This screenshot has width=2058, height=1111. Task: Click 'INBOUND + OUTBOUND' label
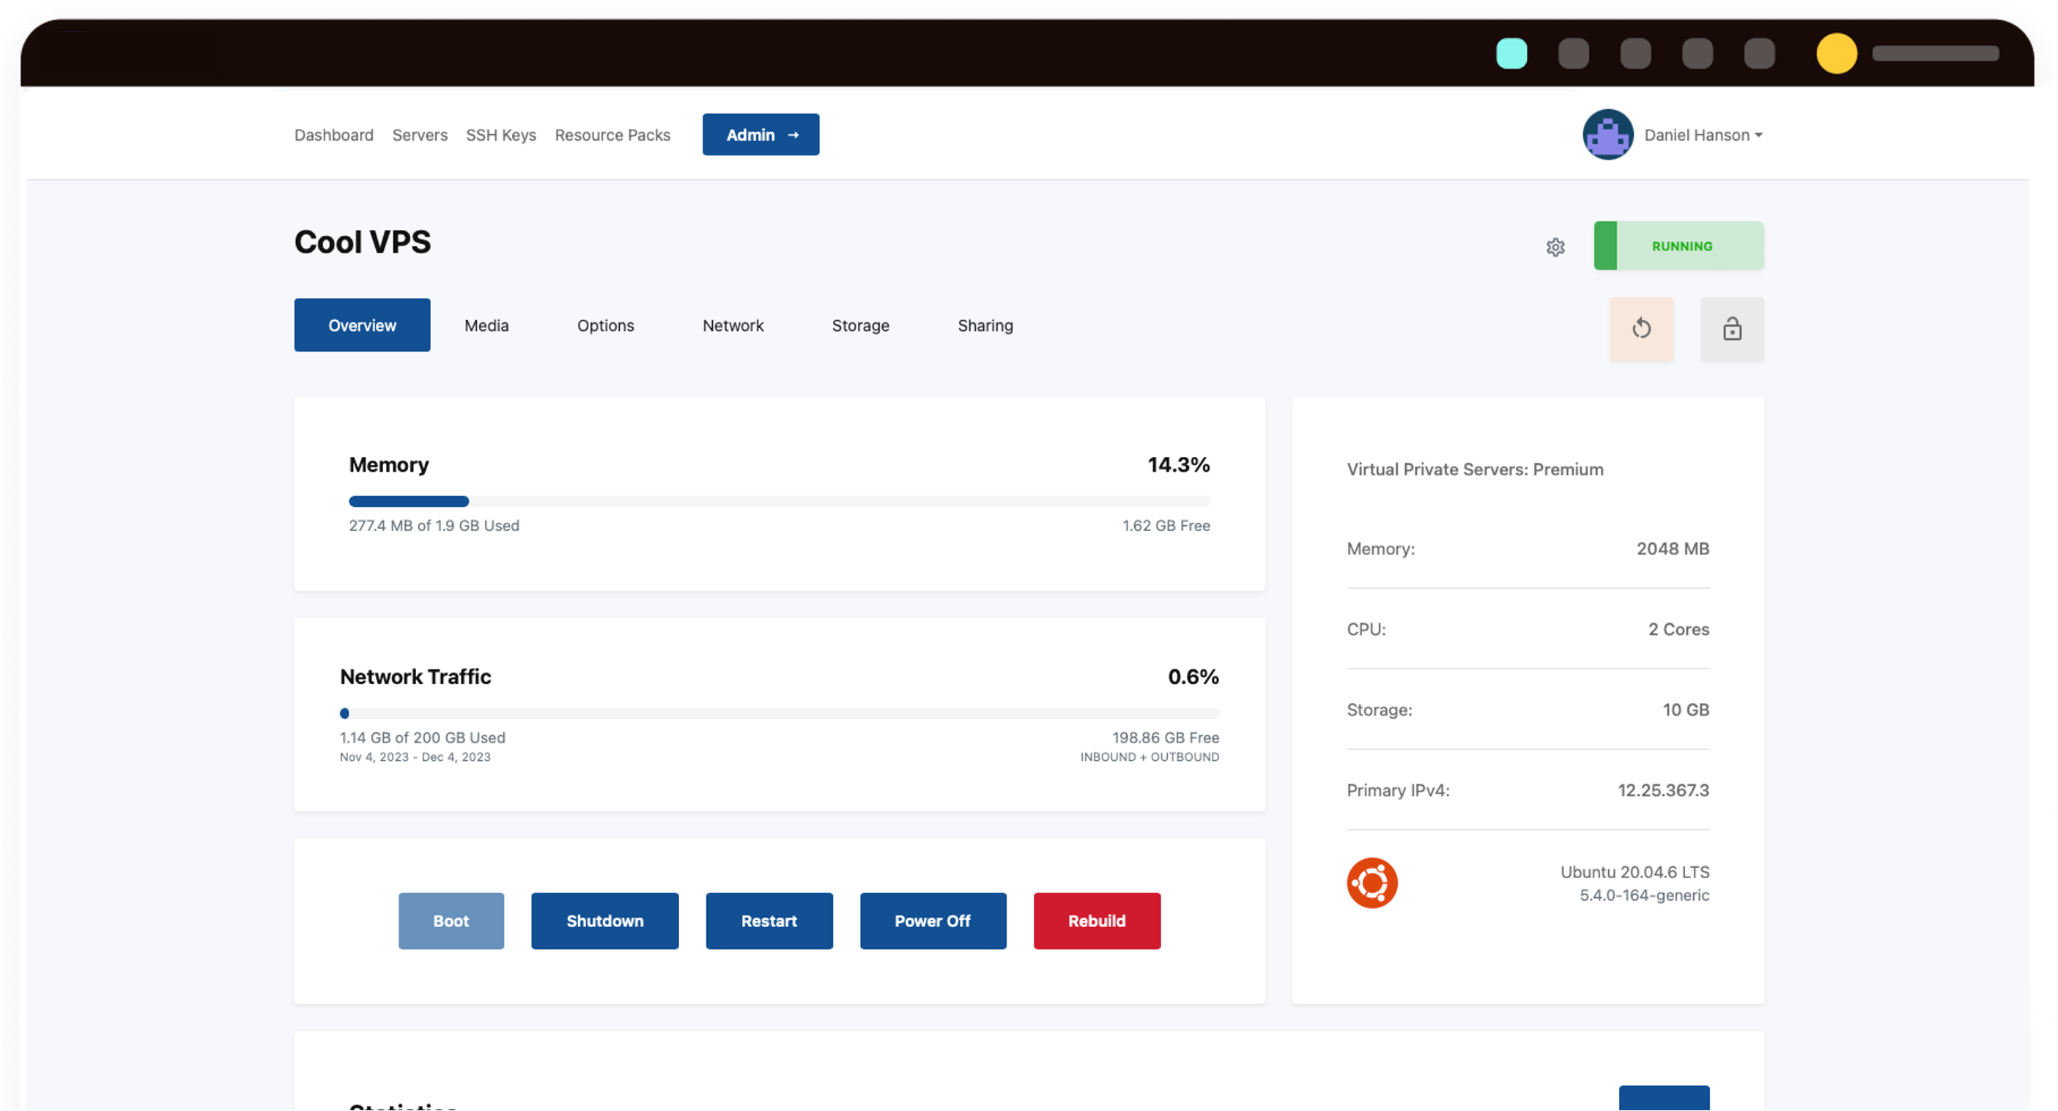[1150, 757]
